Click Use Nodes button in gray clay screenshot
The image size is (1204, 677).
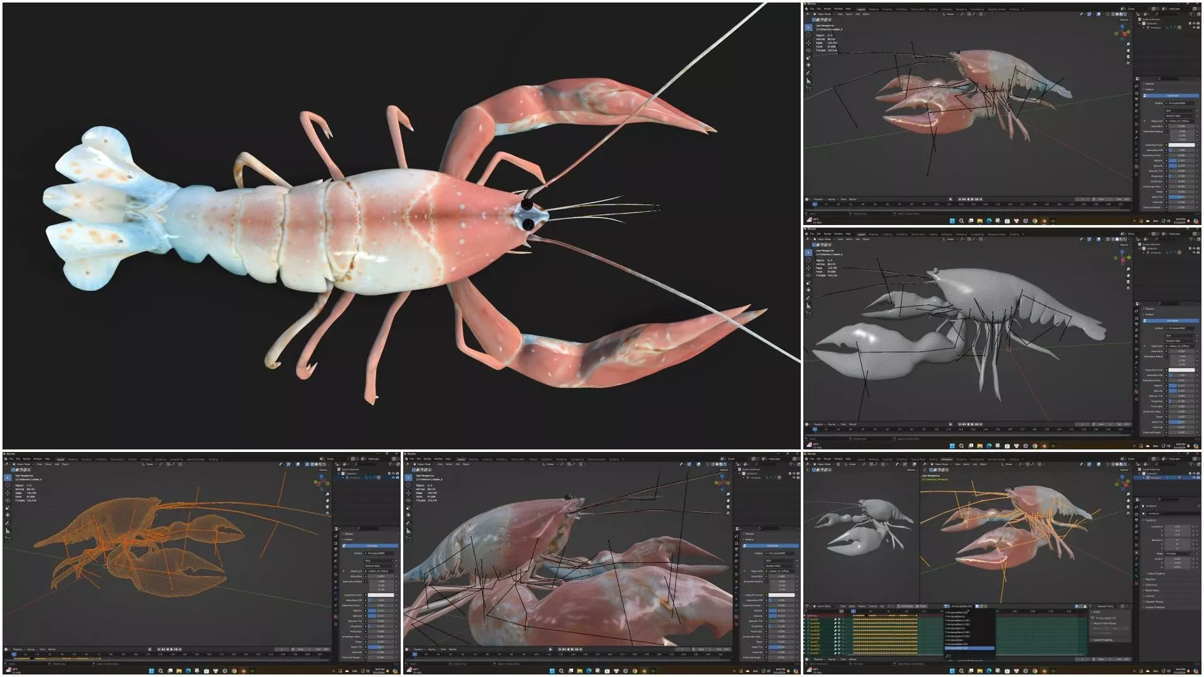1171,320
